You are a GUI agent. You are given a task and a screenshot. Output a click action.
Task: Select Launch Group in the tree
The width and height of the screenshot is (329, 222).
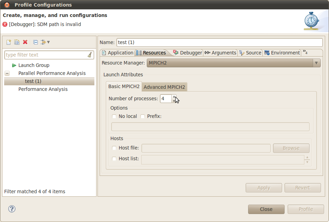[34, 66]
